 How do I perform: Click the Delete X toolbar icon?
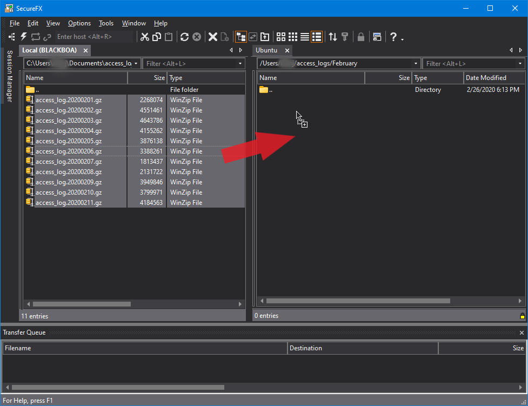pyautogui.click(x=213, y=37)
